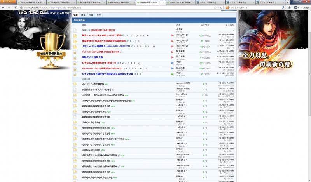Image resolution: width=311 pixels, height=182 pixels.
Task: Click the red status icon on 購買vLan VIP row
Action: (x=172, y=35)
